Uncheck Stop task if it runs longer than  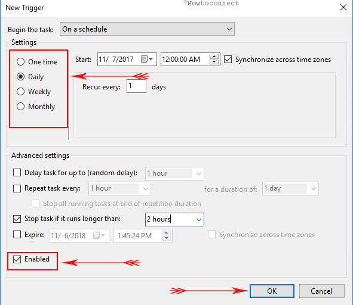[17, 219]
